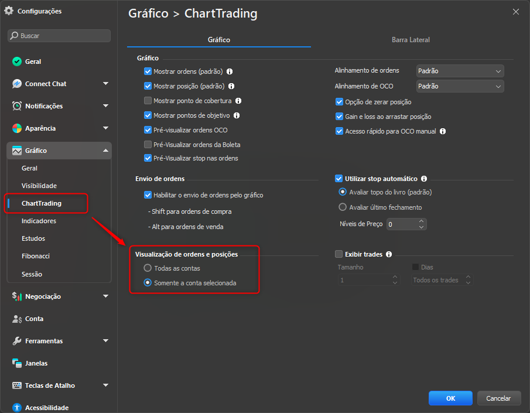
Task: Click the Configurações gear icon
Action: point(9,11)
